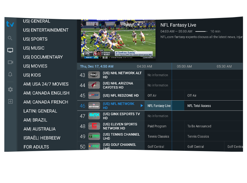Select channel 47 GINX ESPORTS TV HD
Image resolution: width=247 pixels, height=183 pixels.
pyautogui.click(x=111, y=116)
